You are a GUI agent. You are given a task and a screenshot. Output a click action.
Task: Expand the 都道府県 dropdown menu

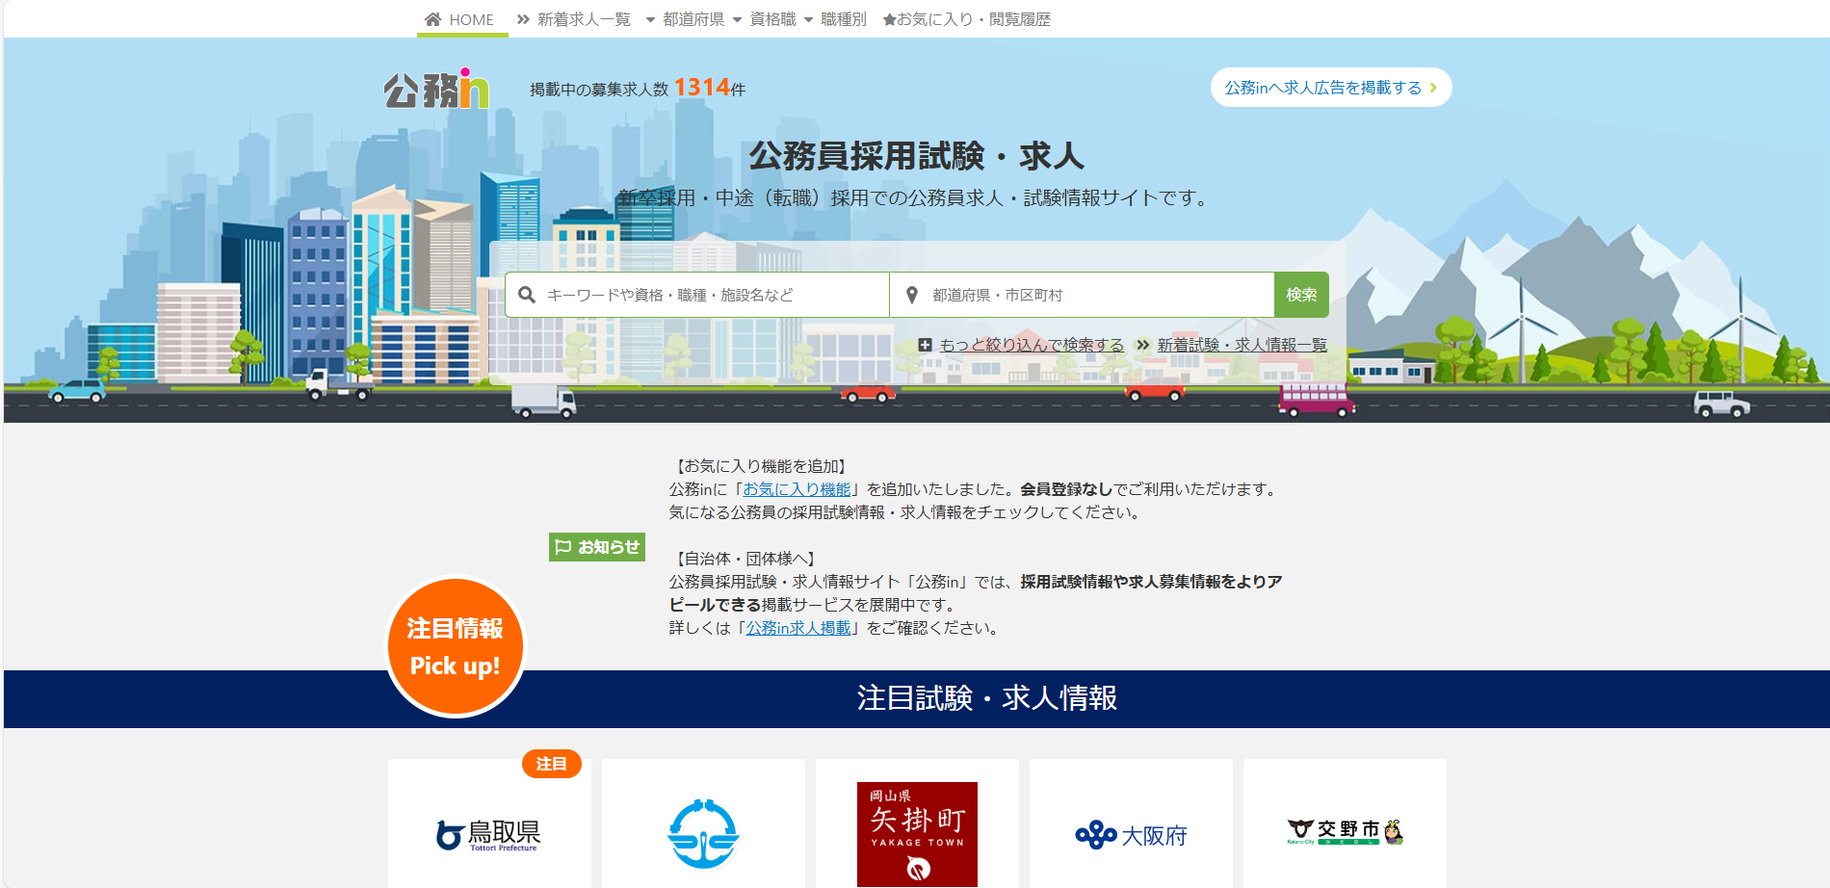tap(685, 19)
